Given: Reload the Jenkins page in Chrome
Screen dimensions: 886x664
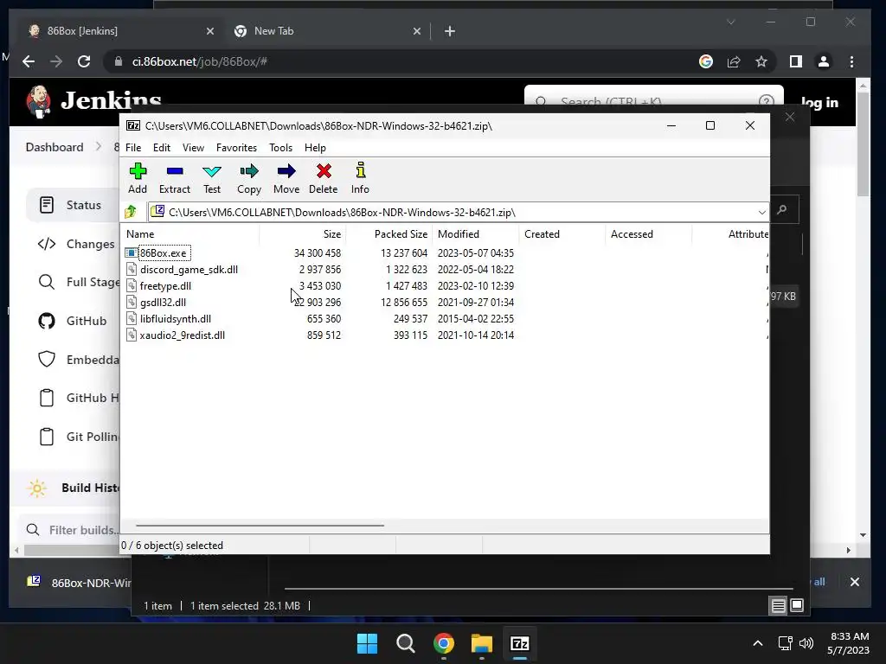Looking at the screenshot, I should tap(84, 61).
